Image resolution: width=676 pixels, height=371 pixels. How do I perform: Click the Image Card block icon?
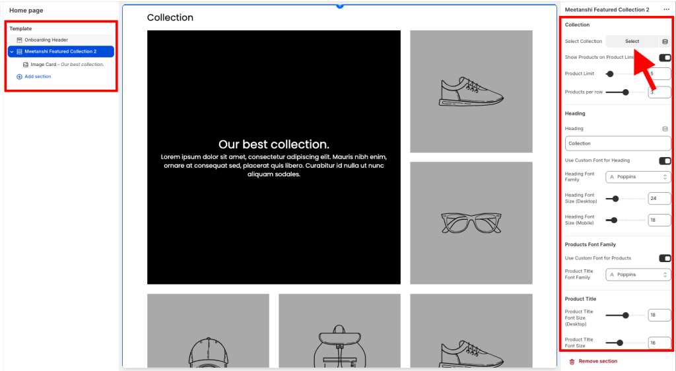[26, 65]
